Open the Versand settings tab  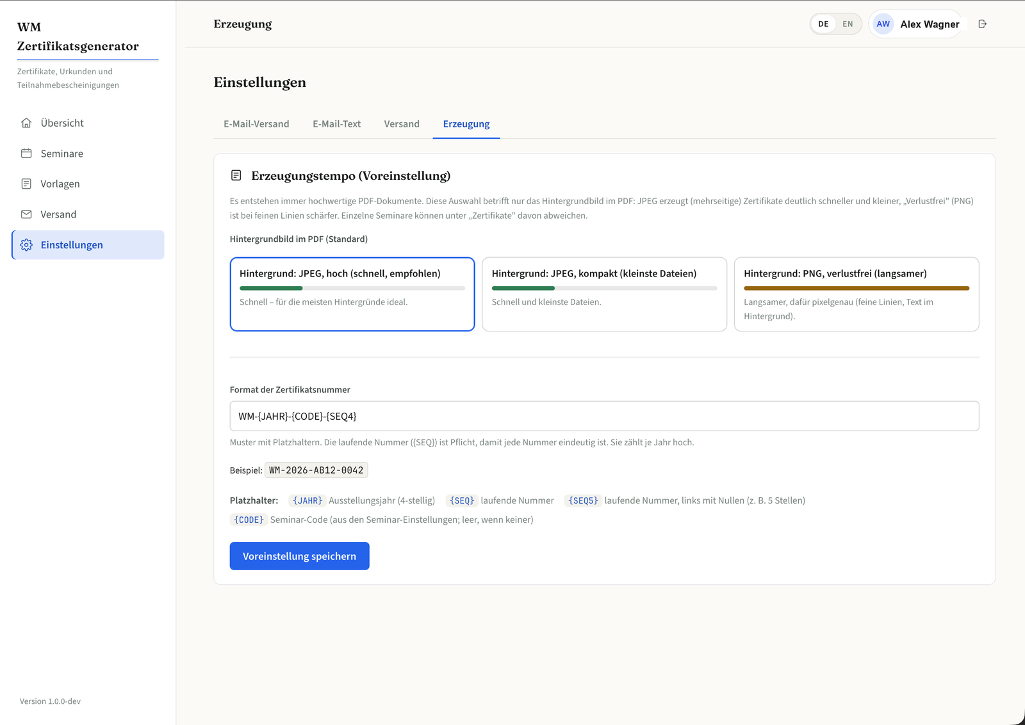click(x=402, y=124)
